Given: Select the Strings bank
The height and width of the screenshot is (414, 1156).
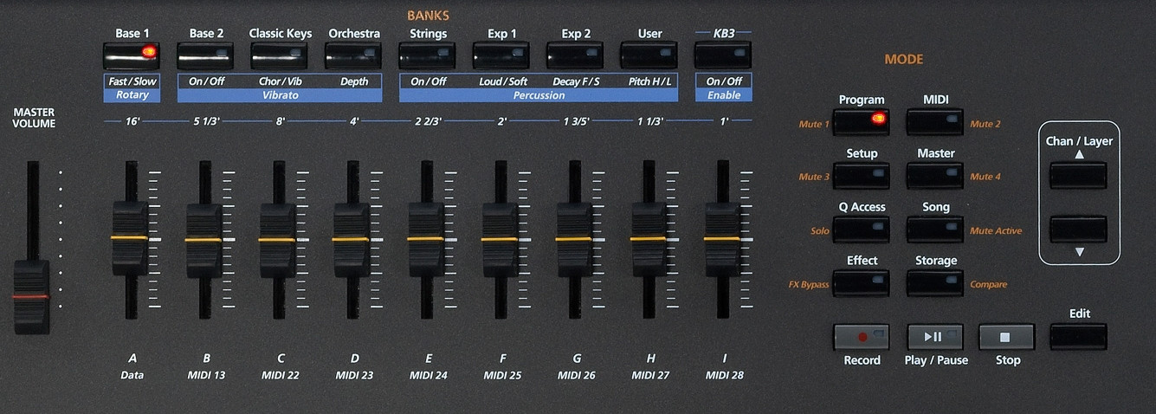Looking at the screenshot, I should click(x=428, y=55).
